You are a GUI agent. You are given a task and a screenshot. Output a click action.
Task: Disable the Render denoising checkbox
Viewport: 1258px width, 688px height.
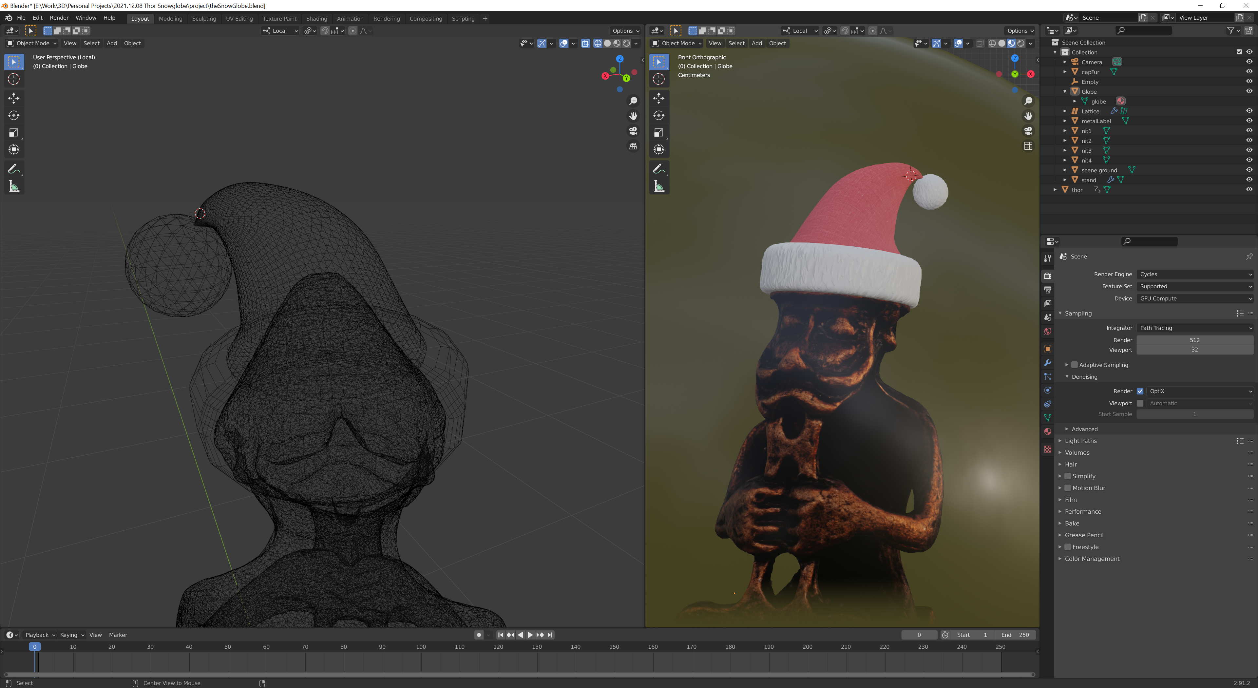tap(1140, 391)
